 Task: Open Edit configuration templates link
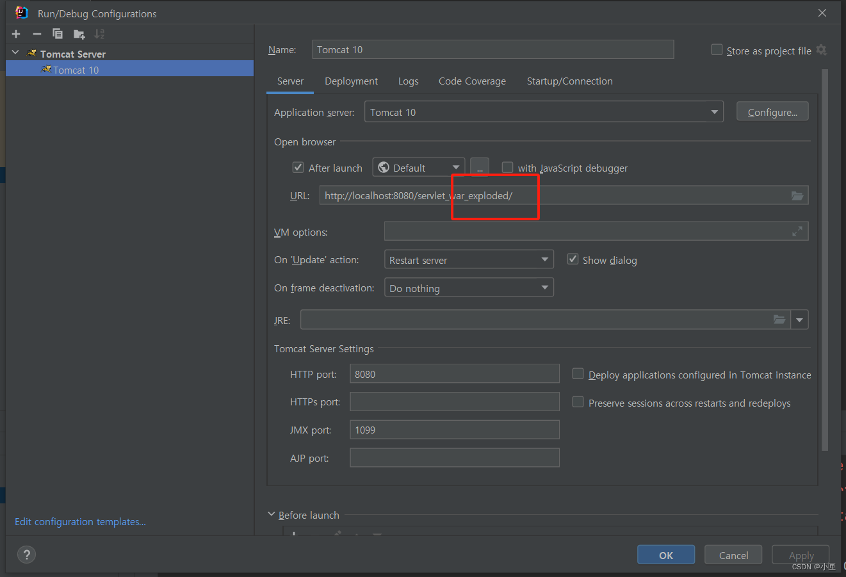point(80,522)
